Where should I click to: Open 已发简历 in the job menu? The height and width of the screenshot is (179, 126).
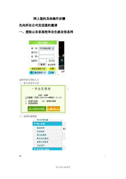click(x=41, y=145)
